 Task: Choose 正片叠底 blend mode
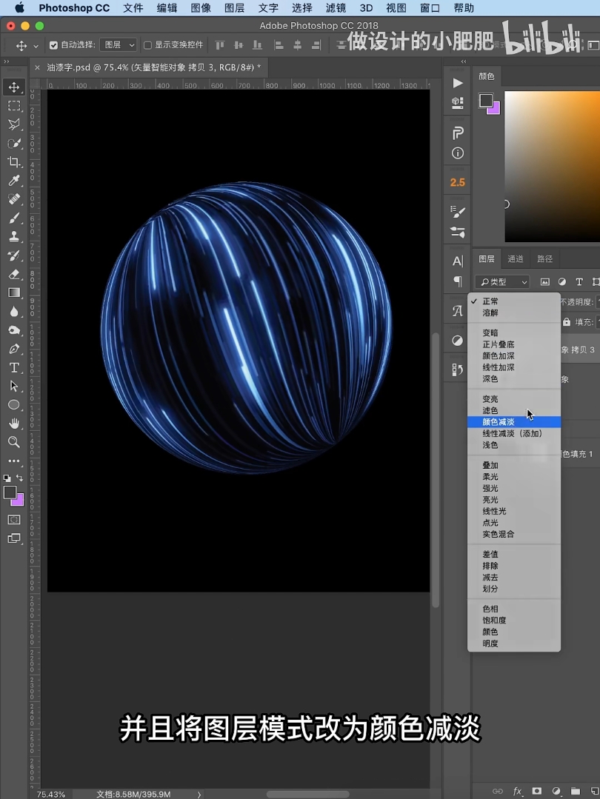tap(514, 344)
